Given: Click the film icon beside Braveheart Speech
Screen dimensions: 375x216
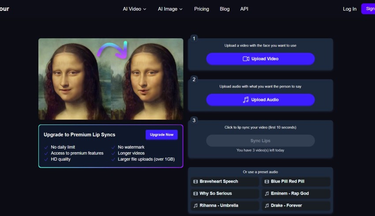Looking at the screenshot, I should pyautogui.click(x=195, y=181).
